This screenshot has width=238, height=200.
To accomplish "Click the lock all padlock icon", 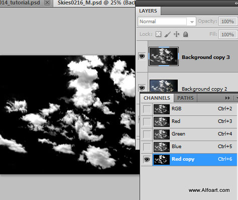I will pyautogui.click(x=185, y=34).
